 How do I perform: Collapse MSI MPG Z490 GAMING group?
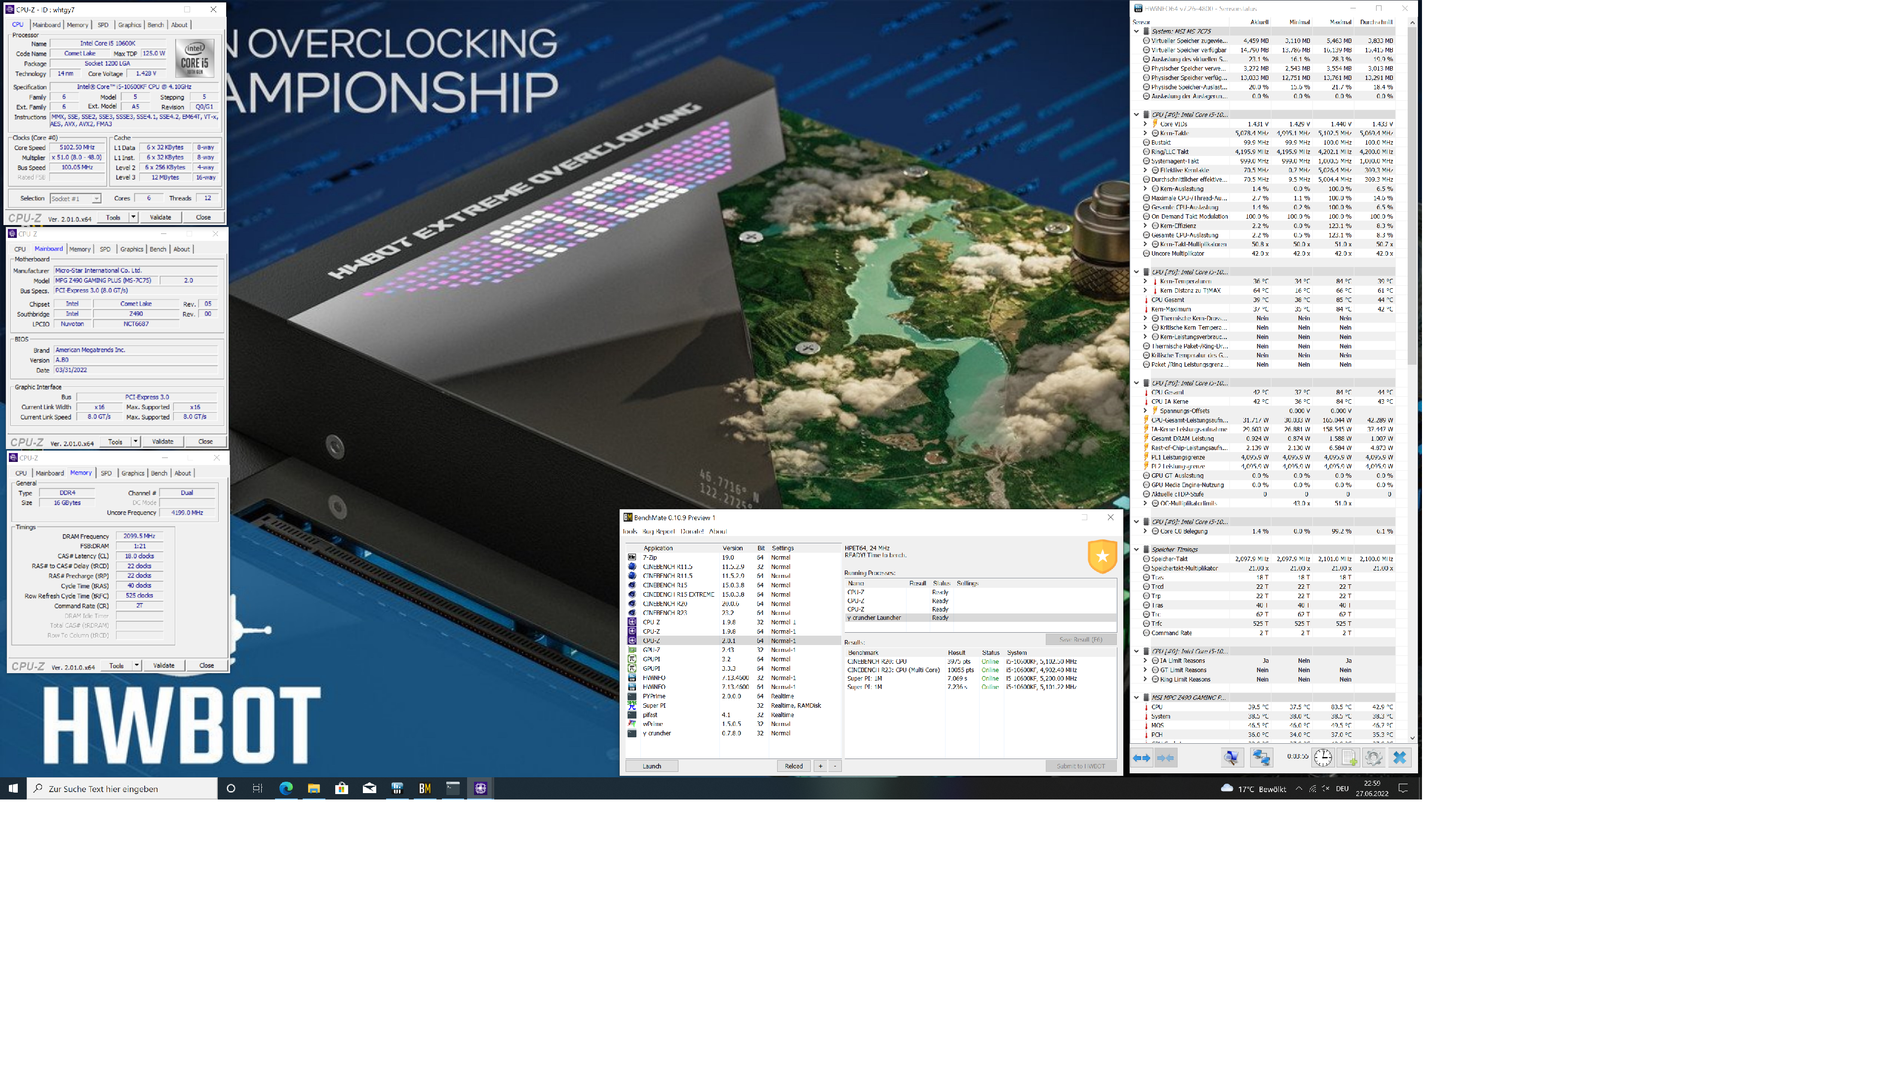click(1137, 697)
